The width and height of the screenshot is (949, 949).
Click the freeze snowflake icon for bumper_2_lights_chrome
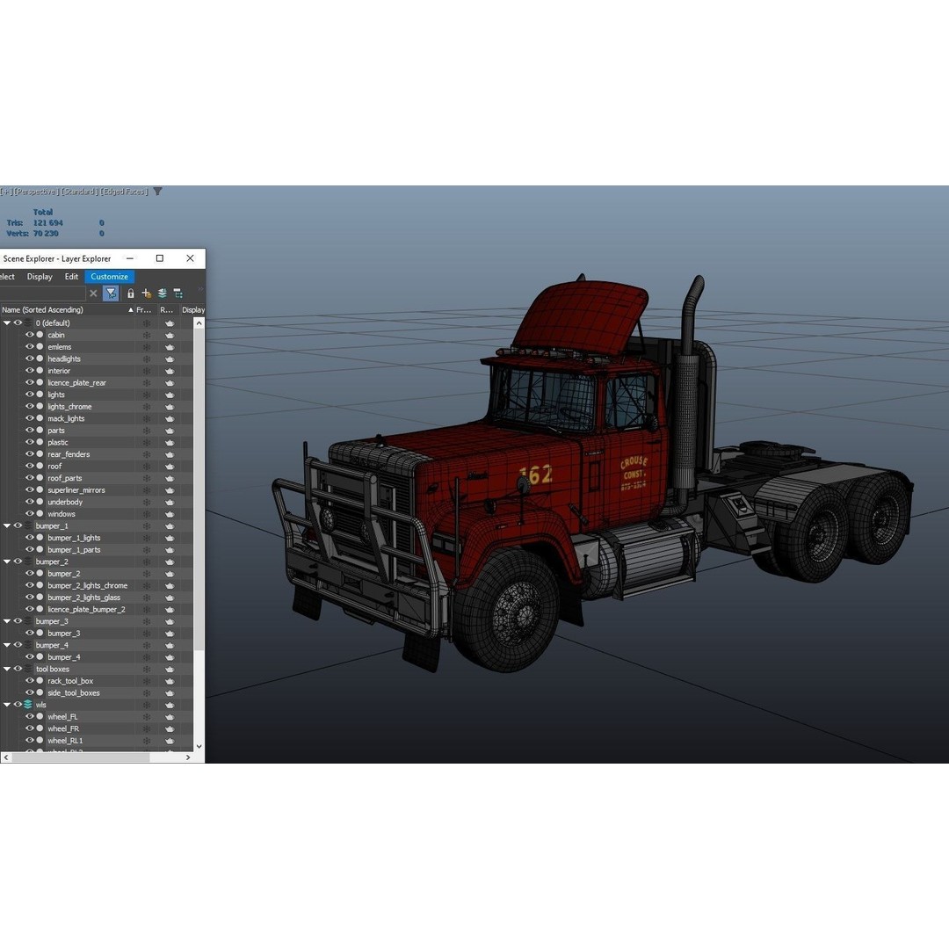click(147, 586)
